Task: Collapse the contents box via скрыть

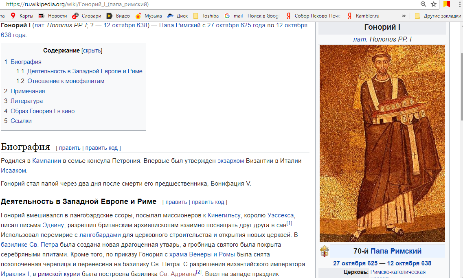Action: pos(92,50)
